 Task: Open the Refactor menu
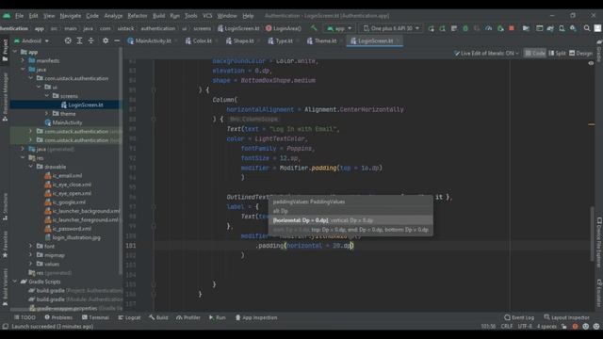click(138, 16)
